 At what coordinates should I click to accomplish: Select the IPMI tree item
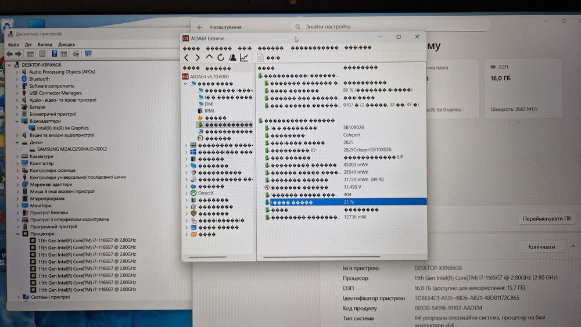[x=209, y=111]
